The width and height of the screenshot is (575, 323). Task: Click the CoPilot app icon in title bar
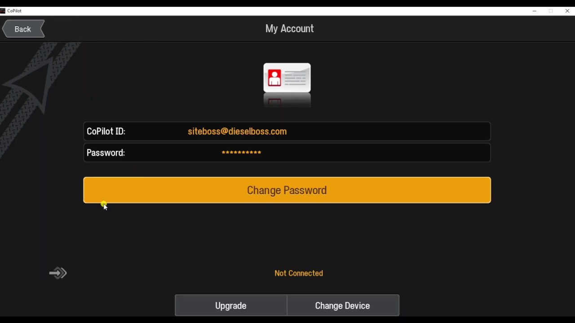click(x=3, y=11)
